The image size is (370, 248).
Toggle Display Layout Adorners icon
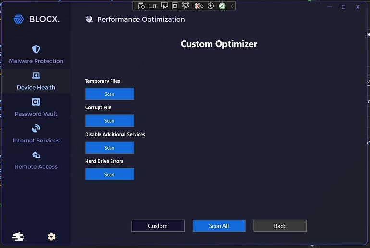click(175, 6)
